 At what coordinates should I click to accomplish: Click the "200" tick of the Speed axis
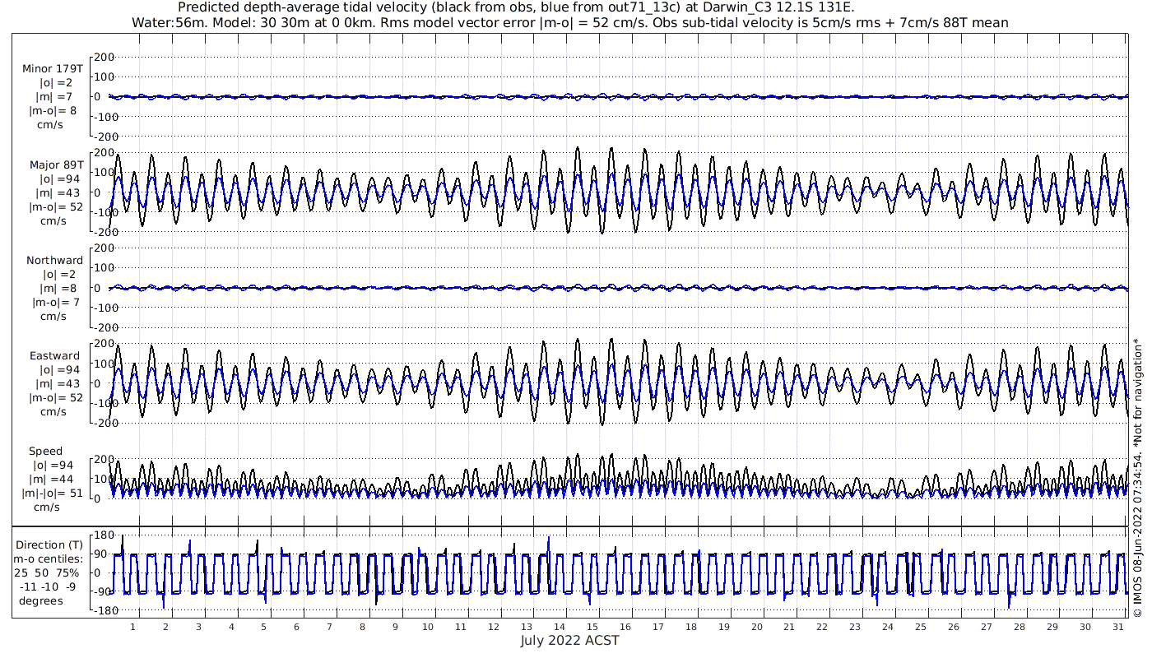pos(104,459)
